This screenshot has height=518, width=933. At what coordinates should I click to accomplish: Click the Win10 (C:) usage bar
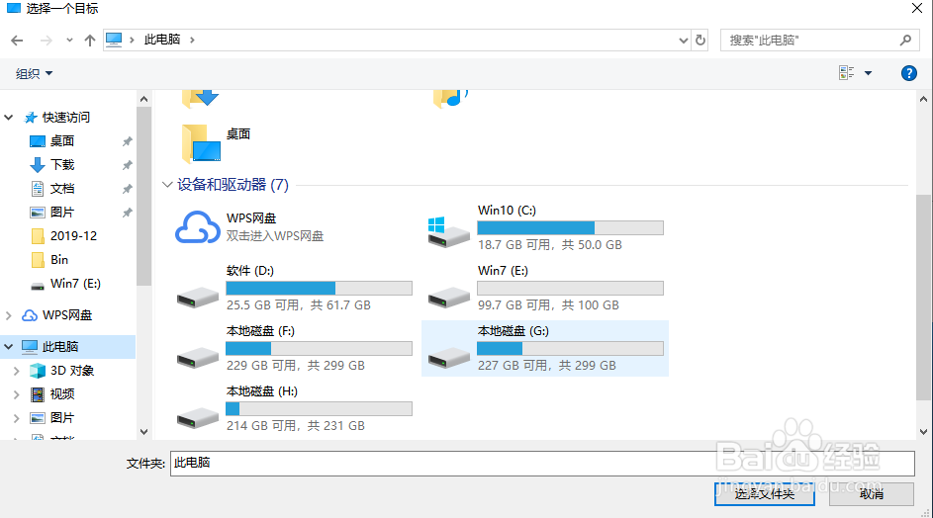[x=570, y=227]
